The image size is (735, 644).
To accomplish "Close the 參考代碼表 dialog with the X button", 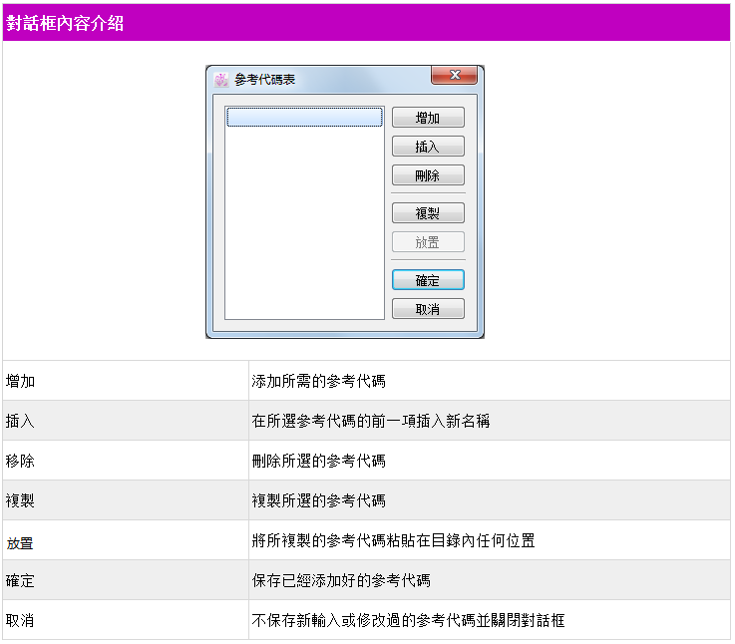I will [x=455, y=76].
